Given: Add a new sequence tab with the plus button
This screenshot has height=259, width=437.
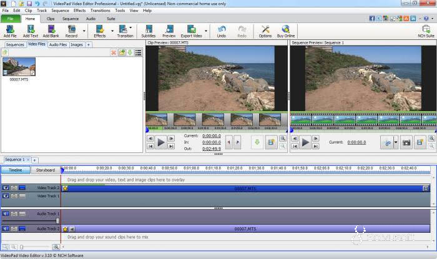Looking at the screenshot, I should [34, 160].
